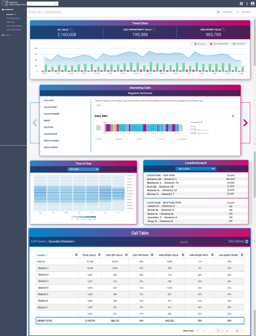256x336 pixels.
Task: Click the Marchex Speech Analytics logo
Action: 13,4
